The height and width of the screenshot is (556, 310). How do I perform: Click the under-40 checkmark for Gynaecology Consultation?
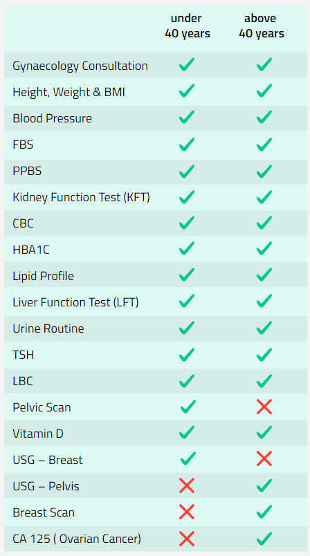click(x=187, y=64)
